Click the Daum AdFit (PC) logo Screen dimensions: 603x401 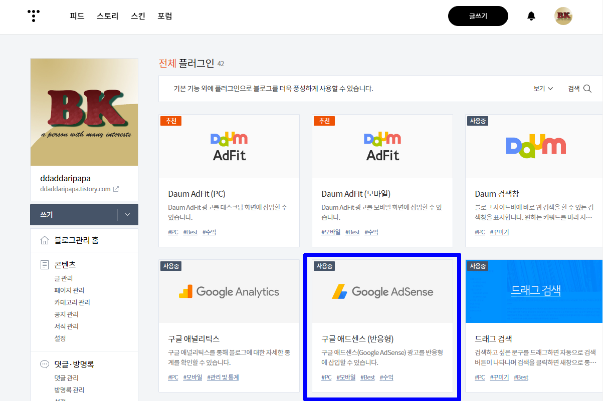[x=229, y=146]
